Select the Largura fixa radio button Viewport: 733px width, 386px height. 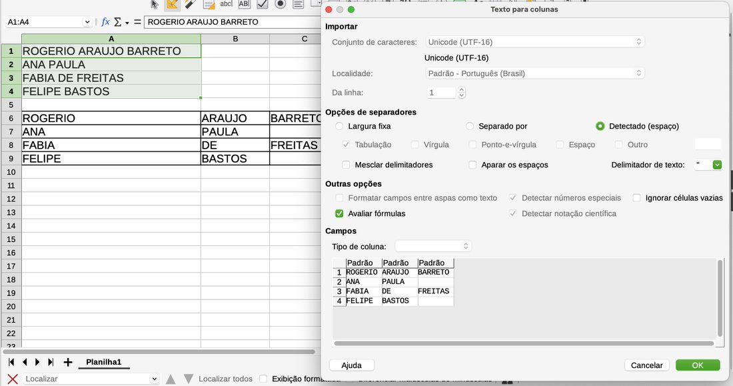click(x=339, y=126)
